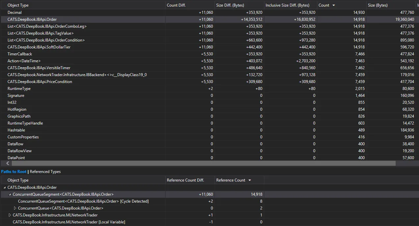Image resolution: width=419 pixels, height=226 pixels.
Task: Select the GraphicsPath row
Action: click(209, 116)
